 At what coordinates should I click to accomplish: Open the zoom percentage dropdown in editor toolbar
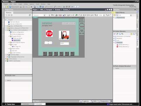tap(104, 15)
